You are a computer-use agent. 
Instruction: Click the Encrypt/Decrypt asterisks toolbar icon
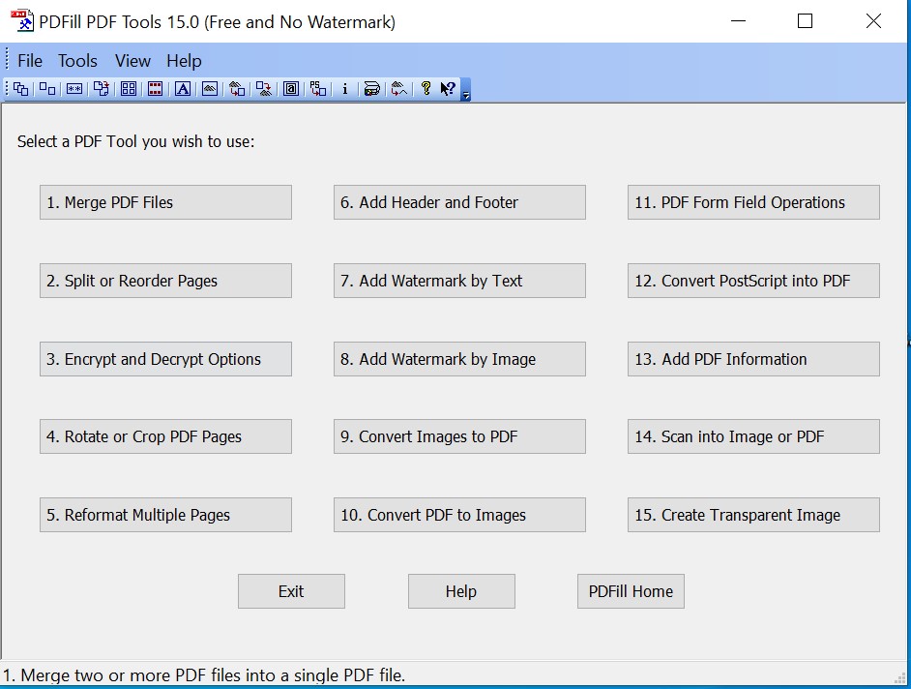(74, 89)
